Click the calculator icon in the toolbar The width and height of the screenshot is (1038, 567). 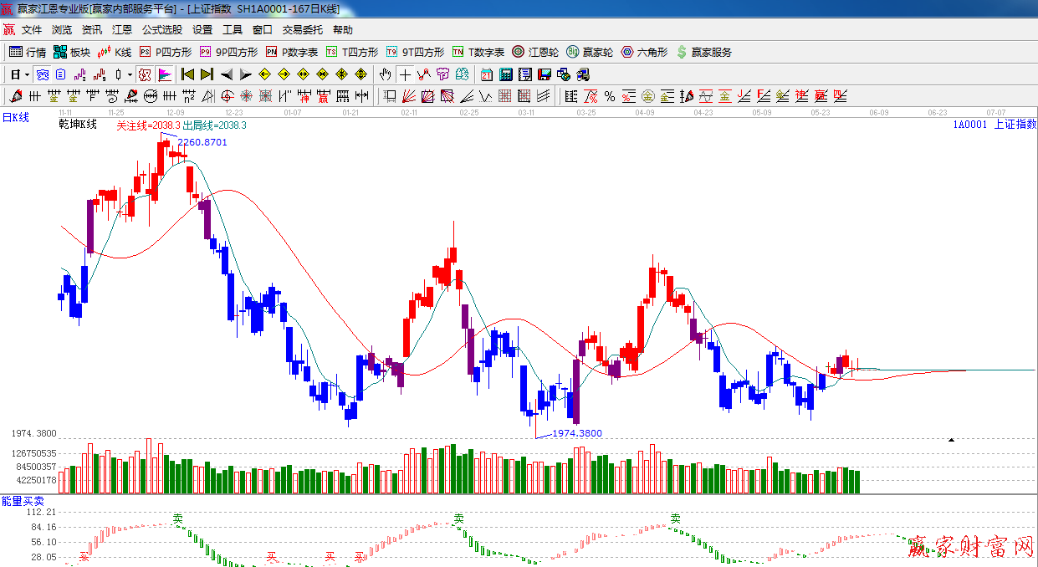[505, 74]
